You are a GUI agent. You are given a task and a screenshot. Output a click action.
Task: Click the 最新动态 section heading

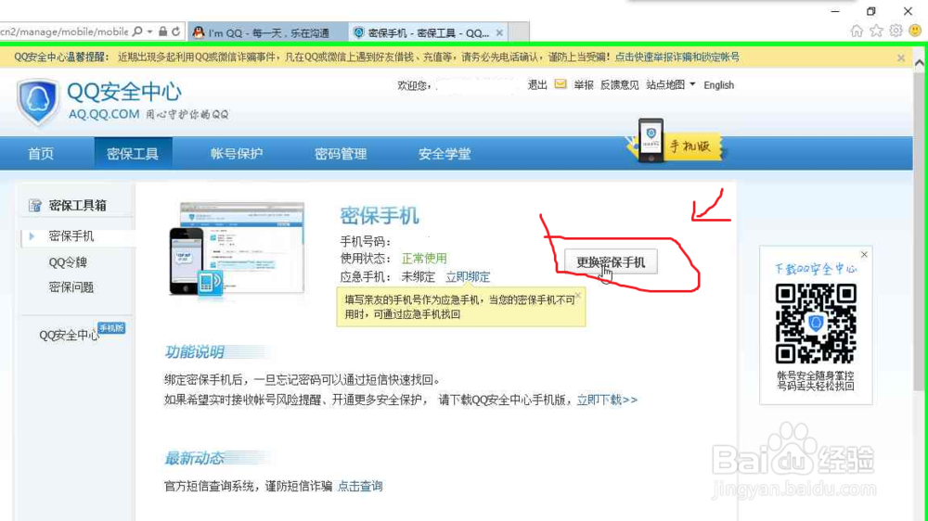point(194,458)
